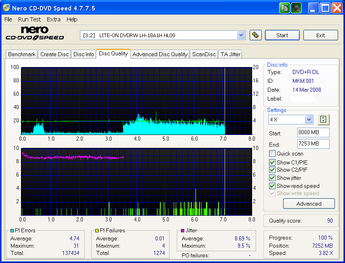This screenshot has width=345, height=263.
Task: Open the Advanced settings dialog
Action: pos(309,204)
